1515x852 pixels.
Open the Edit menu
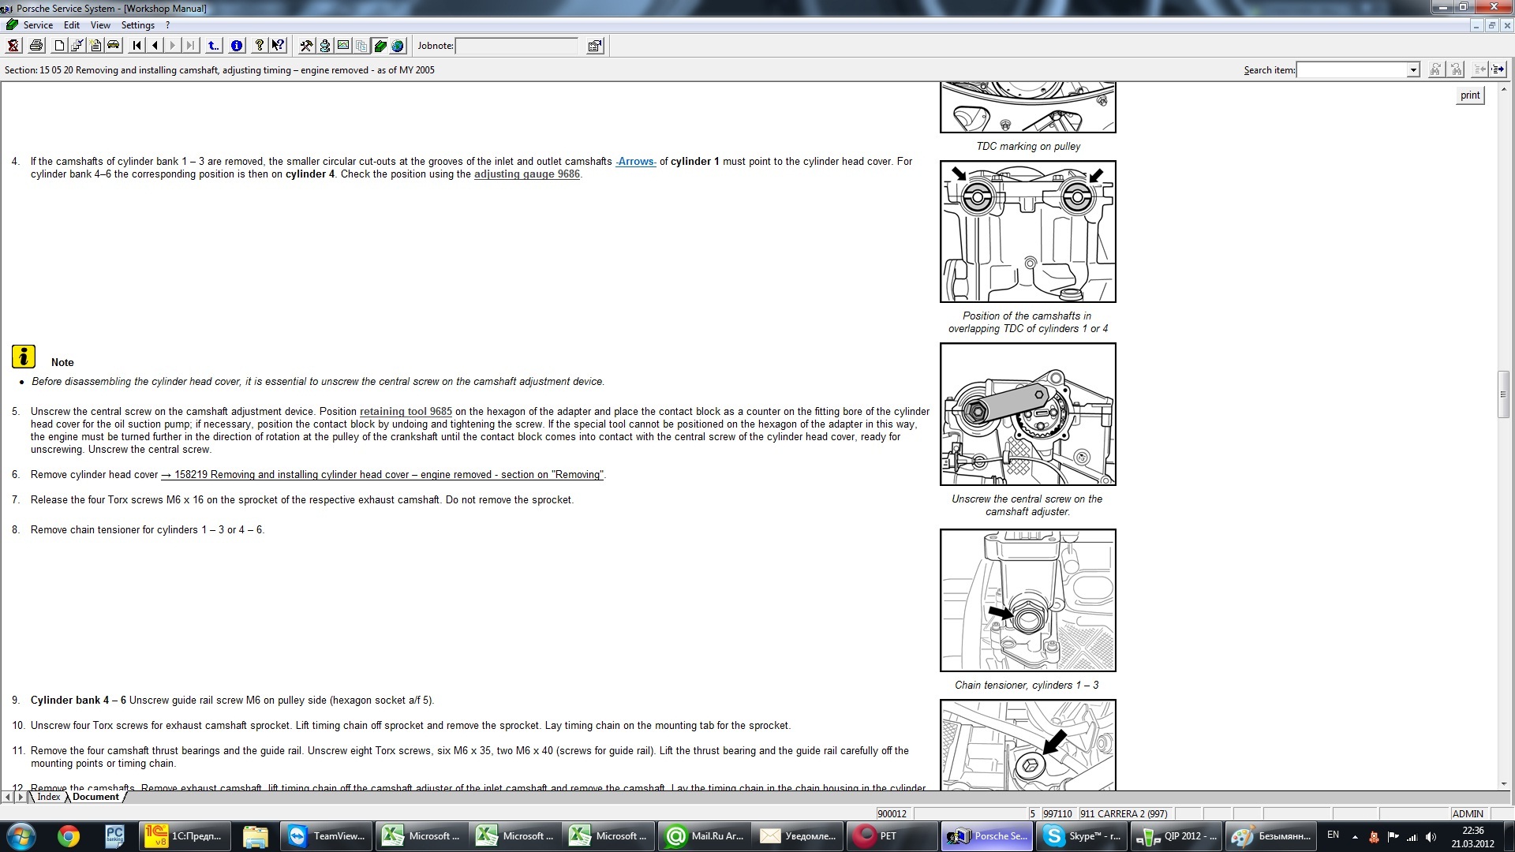point(72,25)
